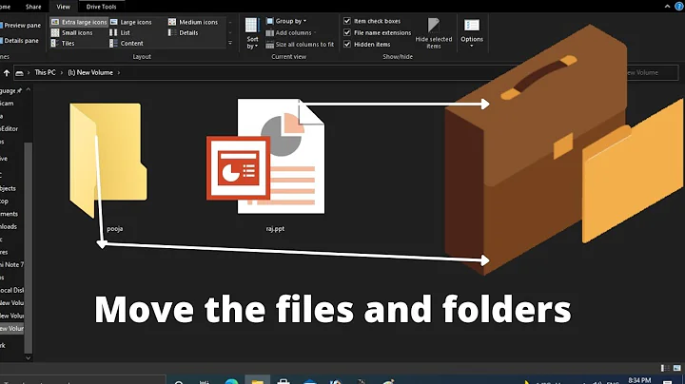
Task: Switch to large thumbnails via status bar icon
Action: click(x=677, y=368)
